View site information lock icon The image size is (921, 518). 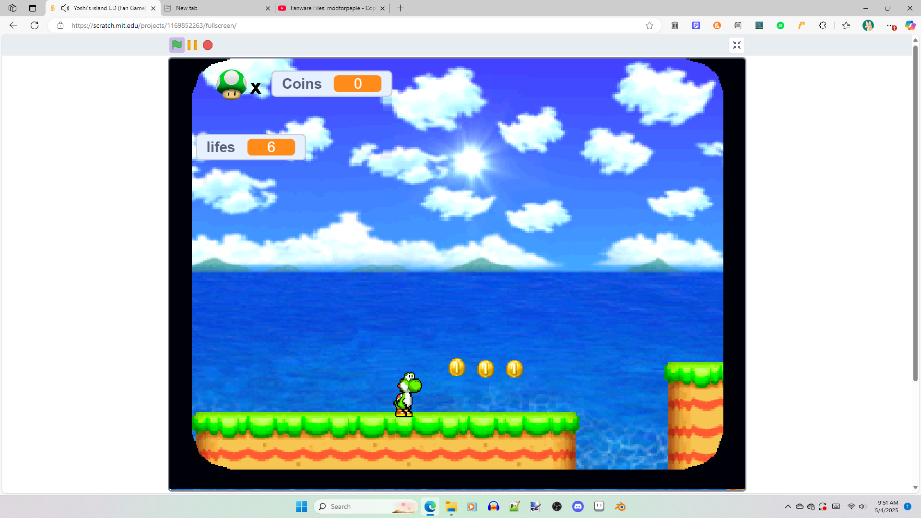[x=60, y=25]
